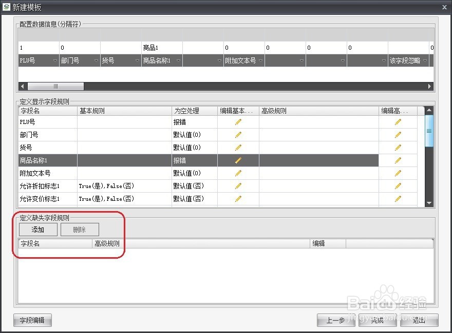Open the PLU号 column mapping dropdown
Viewport: 452px width, 333px height.
coord(54,60)
